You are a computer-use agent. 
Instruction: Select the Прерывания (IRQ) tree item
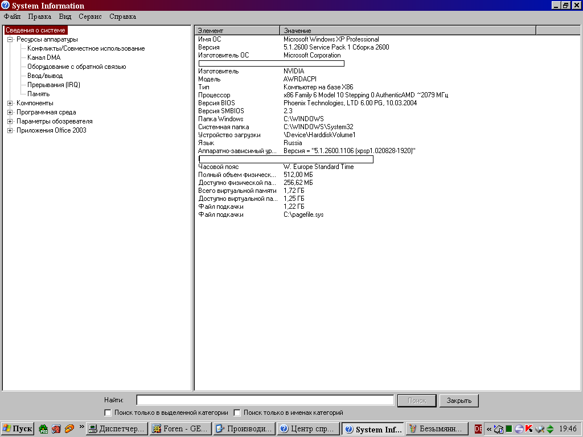coord(54,85)
